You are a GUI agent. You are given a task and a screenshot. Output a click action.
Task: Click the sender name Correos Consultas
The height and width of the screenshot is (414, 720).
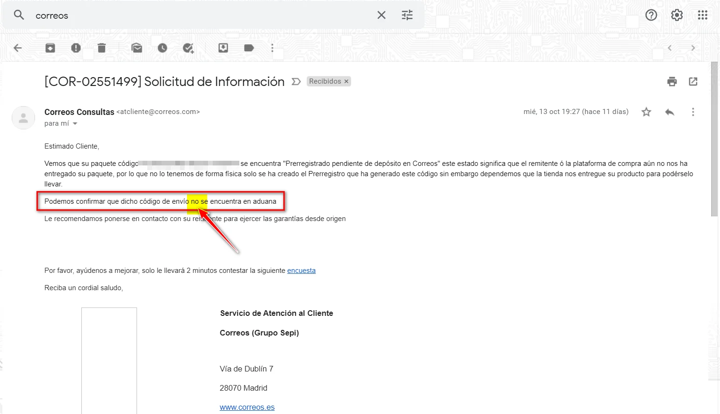(79, 112)
